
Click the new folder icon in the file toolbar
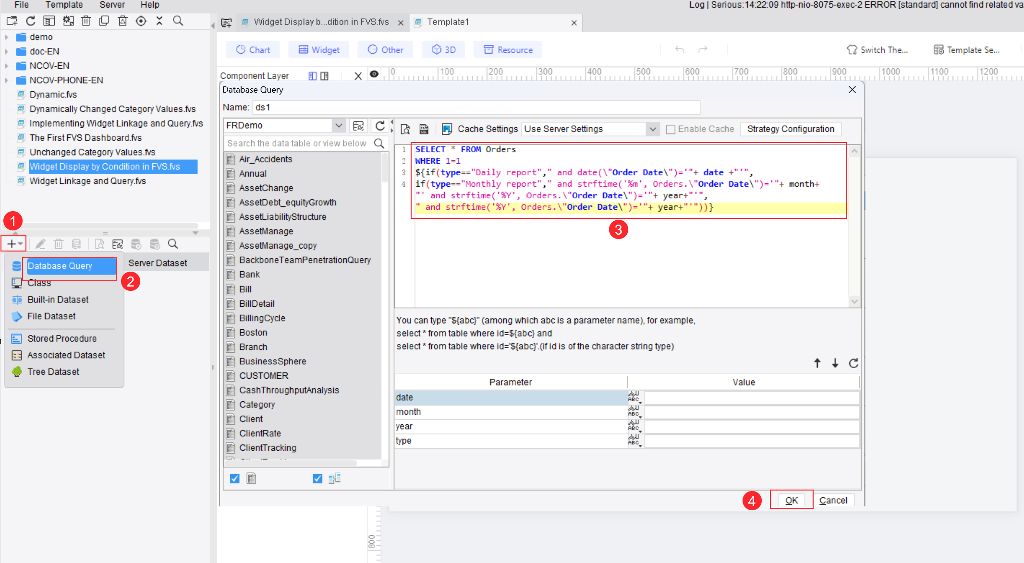[x=12, y=21]
